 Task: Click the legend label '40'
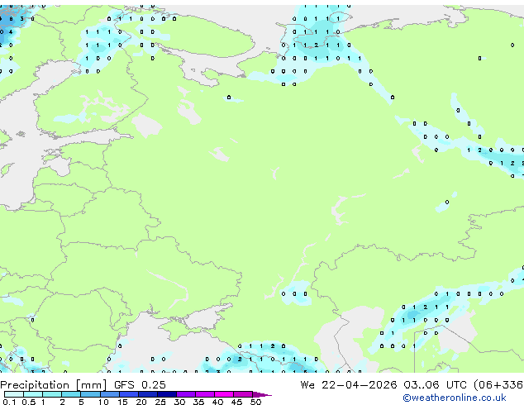coord(217,402)
